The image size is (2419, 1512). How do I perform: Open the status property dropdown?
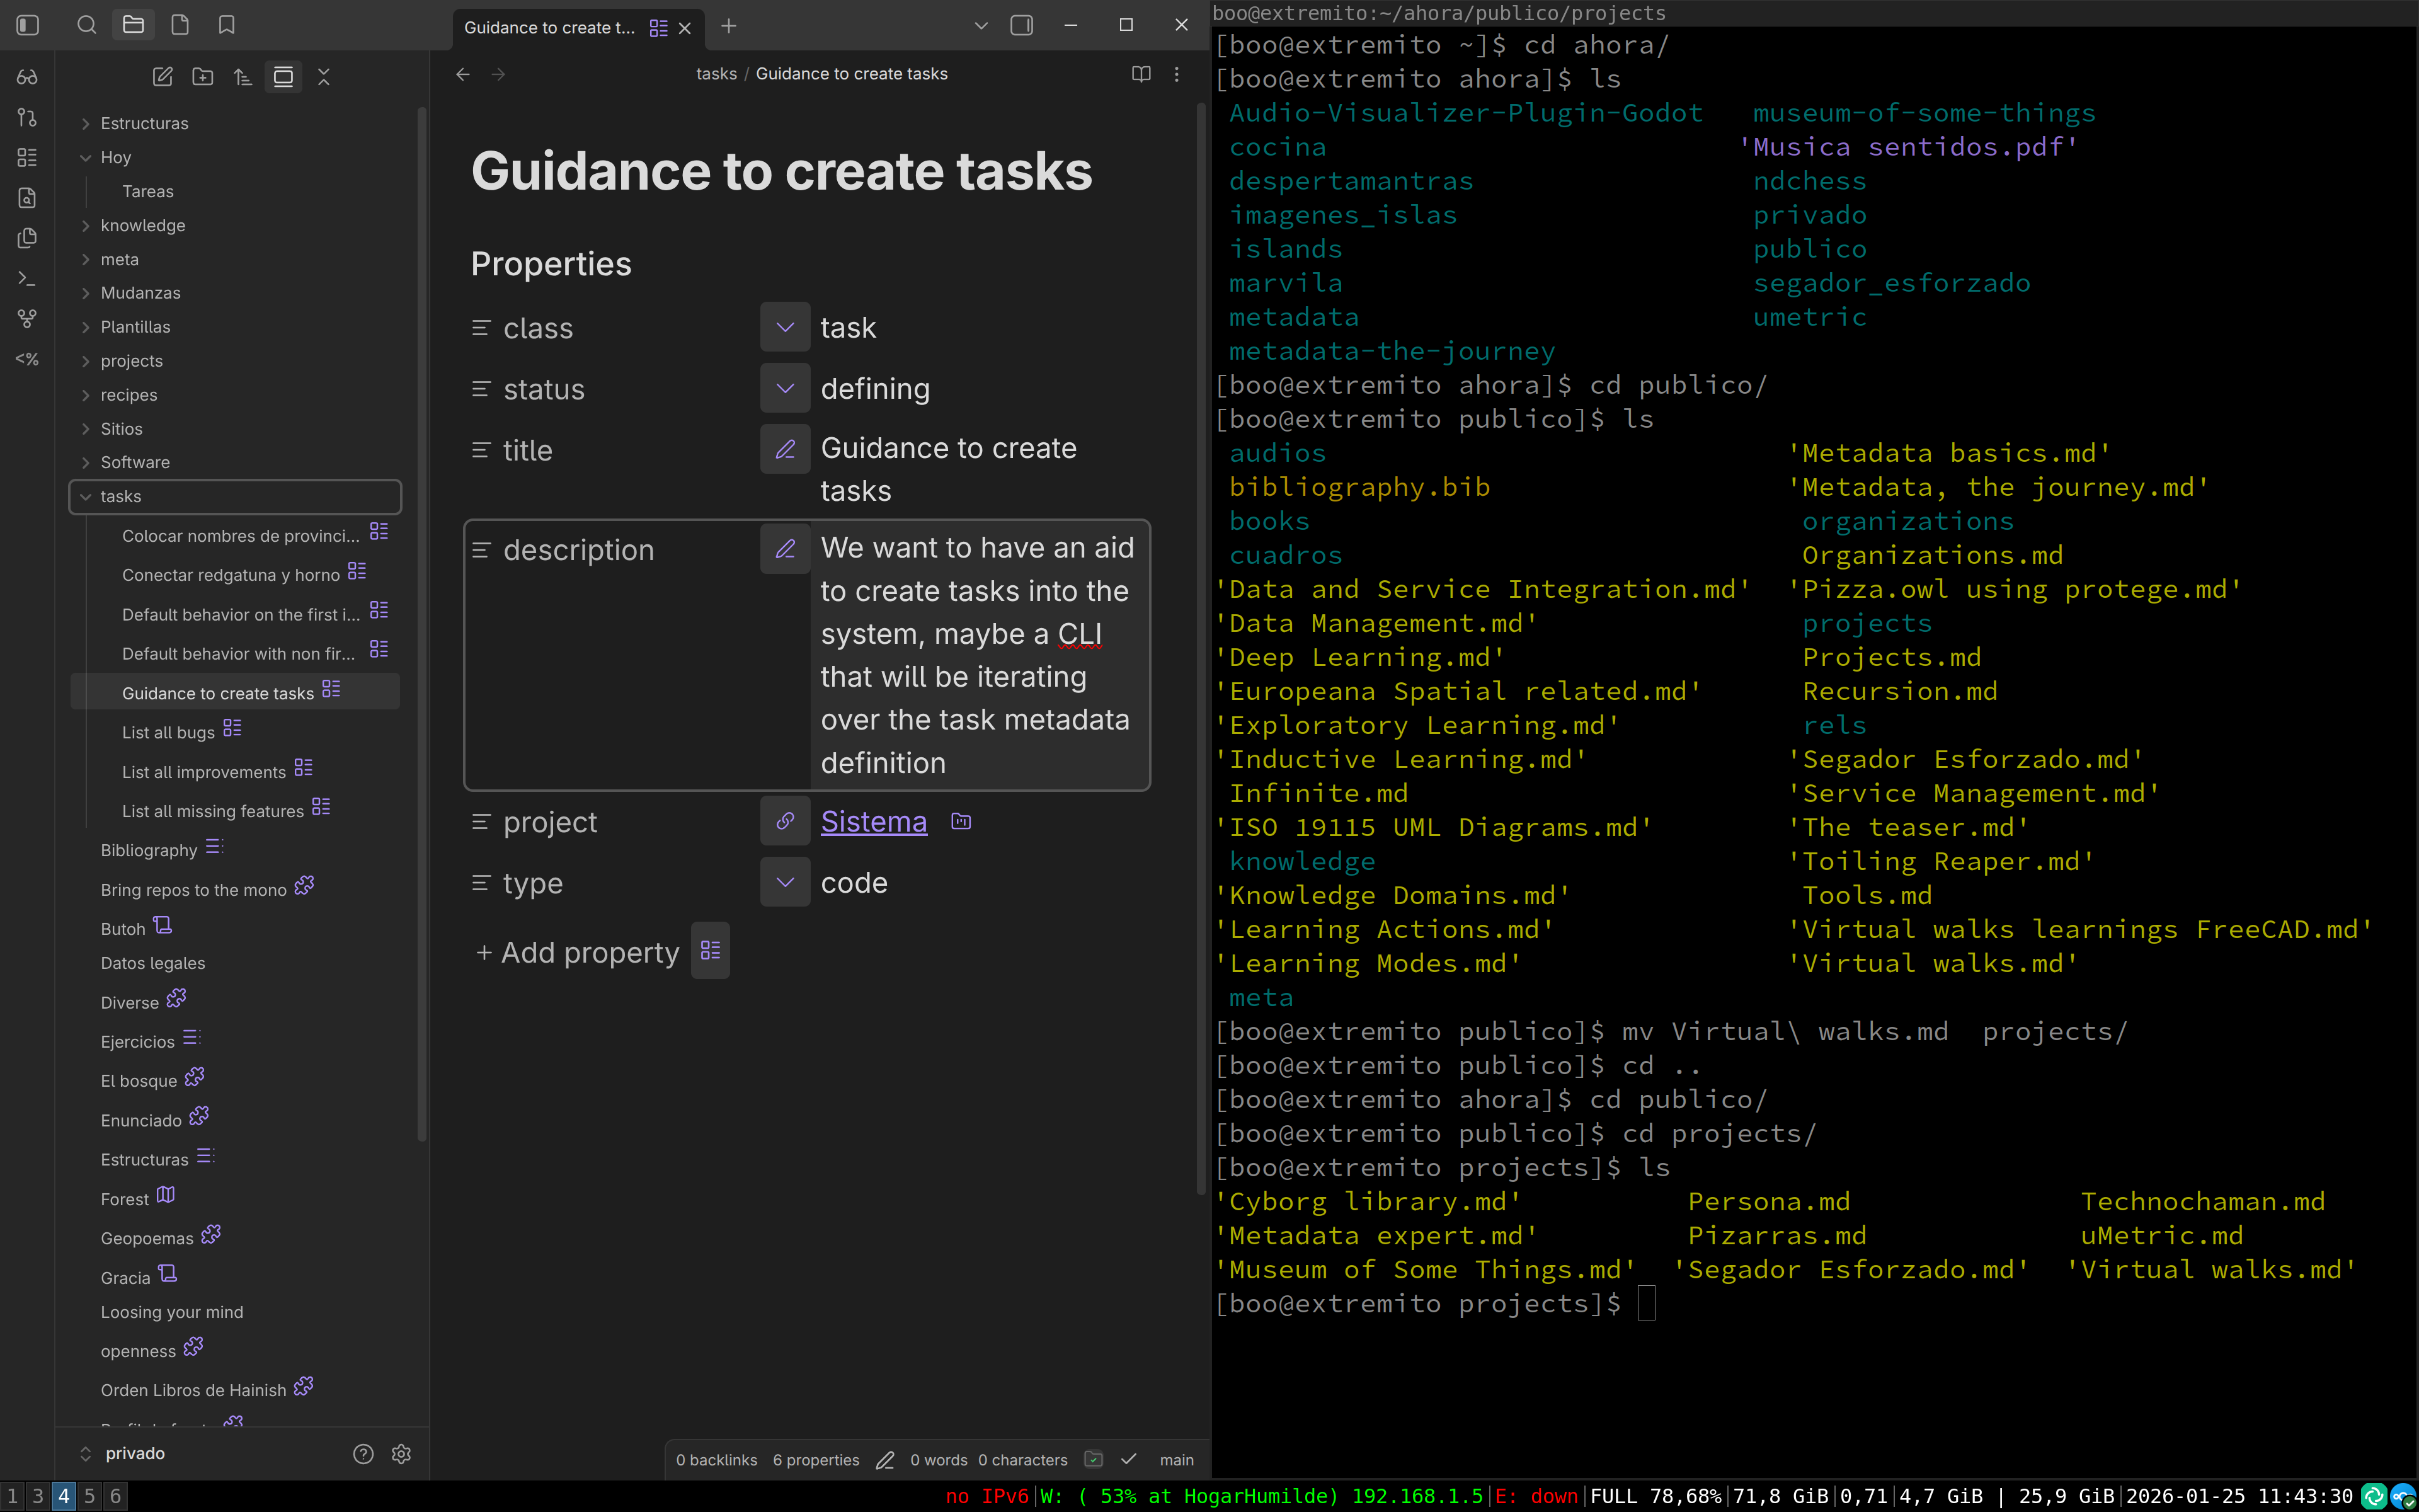coord(785,389)
